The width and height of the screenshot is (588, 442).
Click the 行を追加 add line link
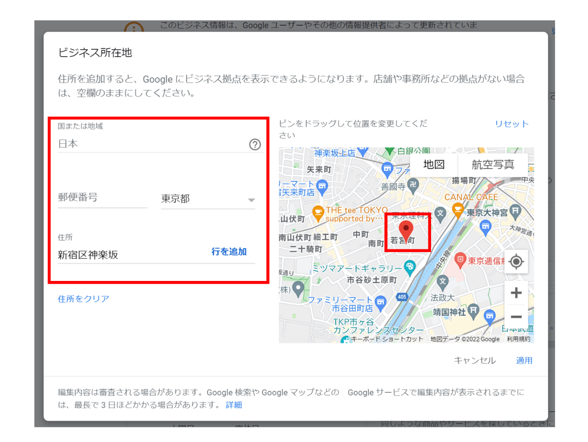tap(229, 252)
